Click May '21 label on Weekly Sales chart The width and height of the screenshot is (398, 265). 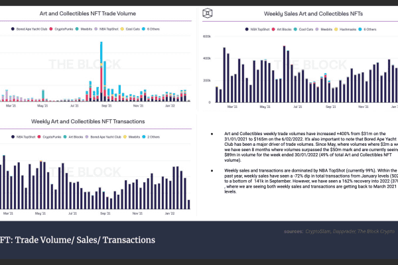click(x=265, y=107)
